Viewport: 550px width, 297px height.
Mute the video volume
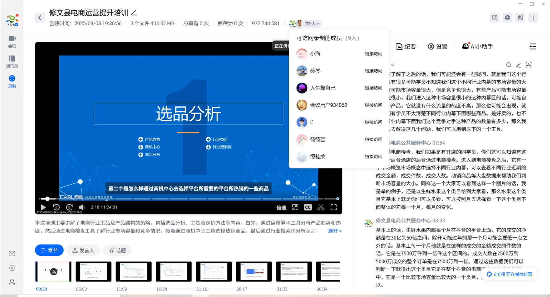[x=82, y=207]
